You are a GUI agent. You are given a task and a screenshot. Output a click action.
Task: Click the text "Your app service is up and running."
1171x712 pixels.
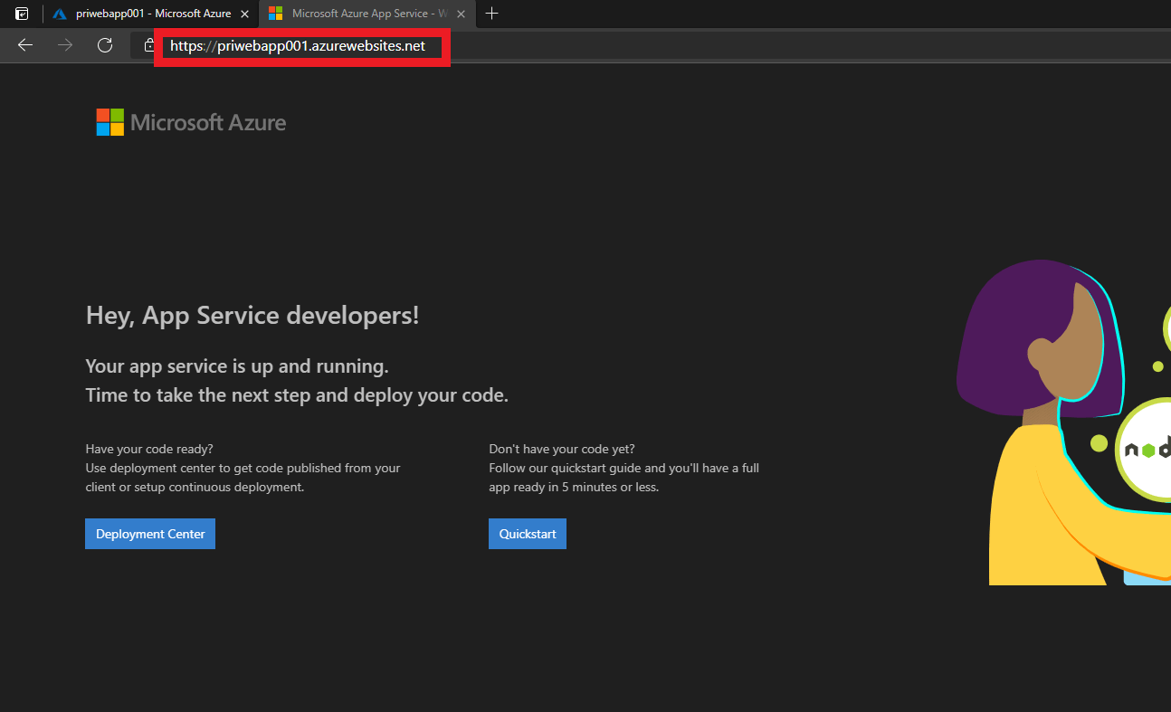[237, 366]
